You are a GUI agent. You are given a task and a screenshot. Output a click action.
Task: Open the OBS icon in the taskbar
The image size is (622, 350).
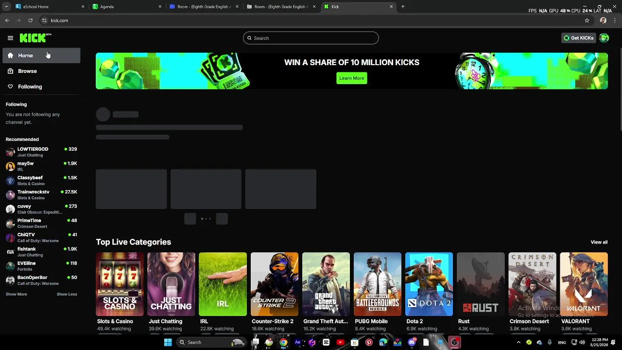click(x=454, y=342)
